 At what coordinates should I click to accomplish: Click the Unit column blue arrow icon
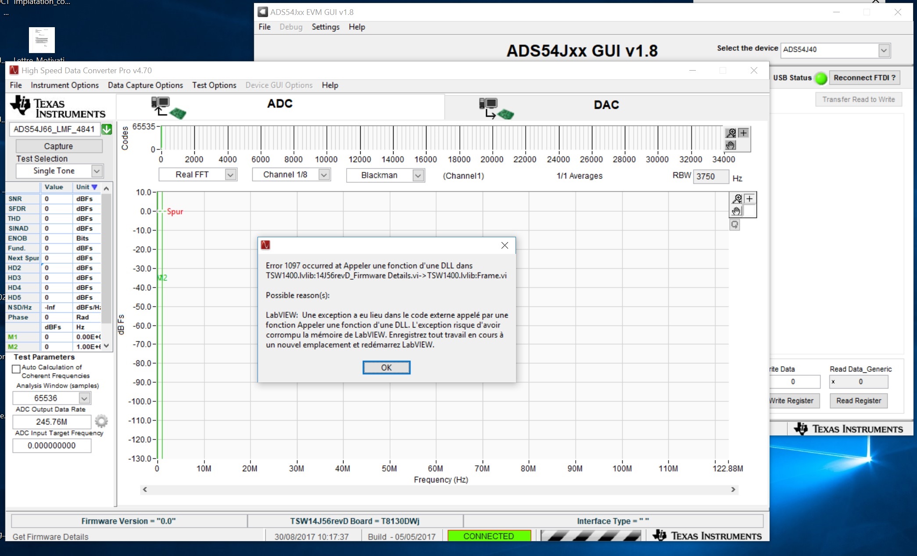tap(94, 187)
